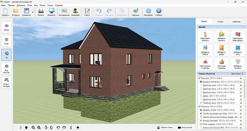The width and height of the screenshot is (247, 131).
Task: Open Вид изнутри mode in left sidebar
Action: click(x=6, y=68)
